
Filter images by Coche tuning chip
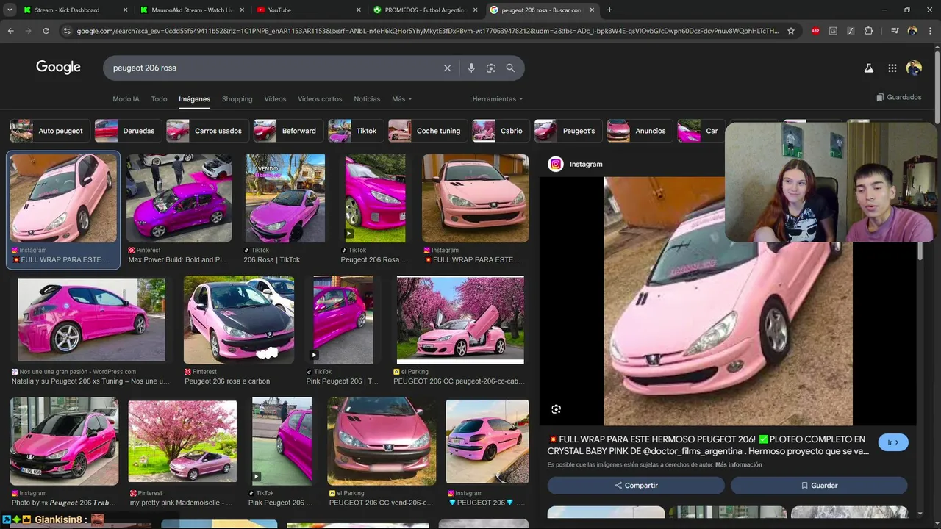tap(428, 131)
